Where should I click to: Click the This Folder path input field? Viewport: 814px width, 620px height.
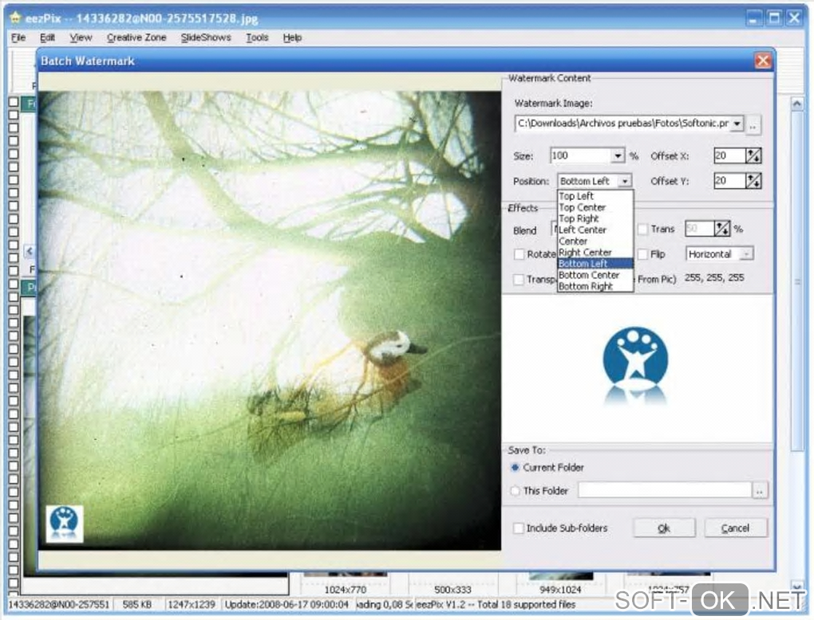pyautogui.click(x=665, y=490)
